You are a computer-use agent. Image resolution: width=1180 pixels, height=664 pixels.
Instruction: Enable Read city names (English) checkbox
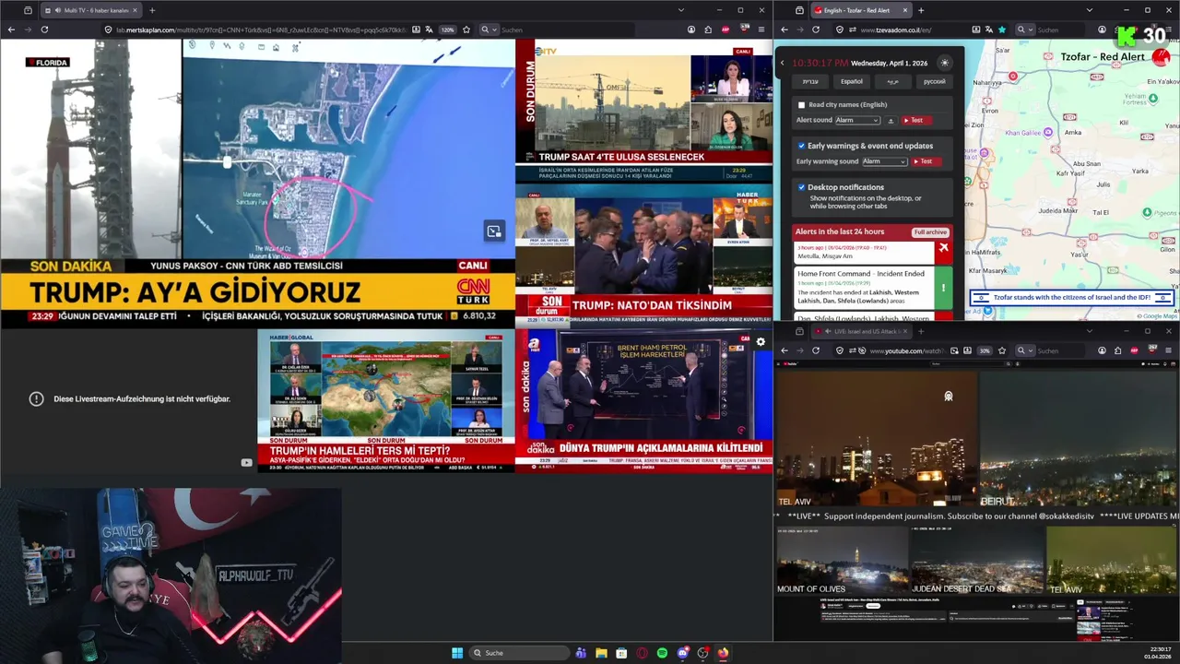coord(801,105)
